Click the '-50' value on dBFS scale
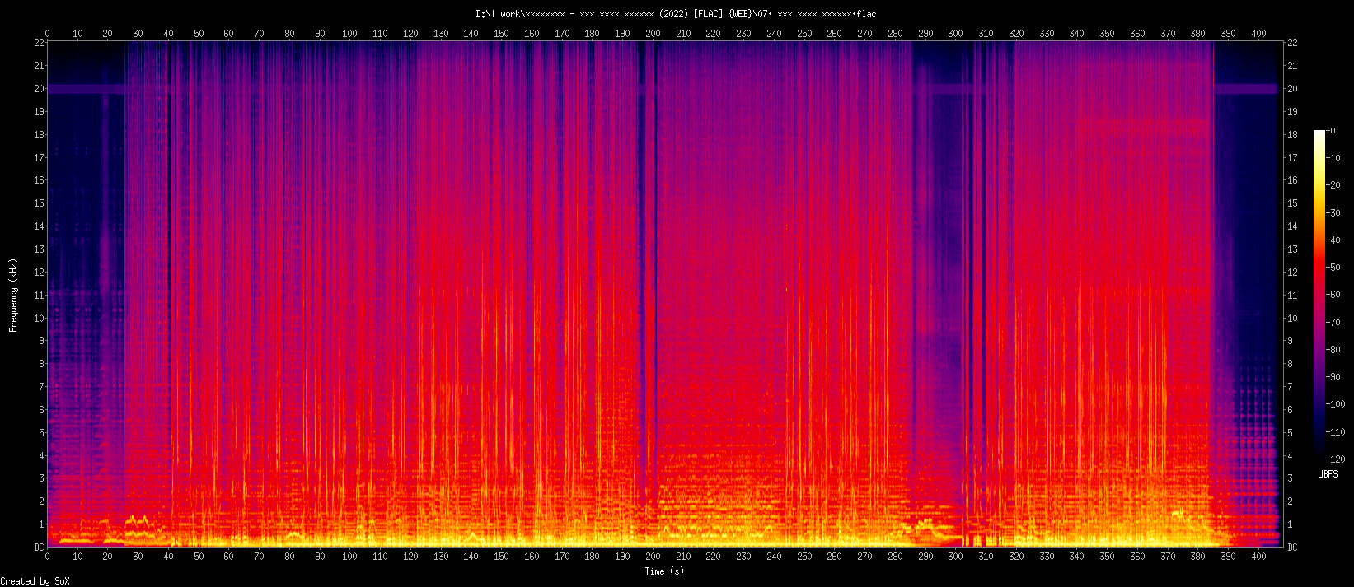The image size is (1354, 587). 1333,268
